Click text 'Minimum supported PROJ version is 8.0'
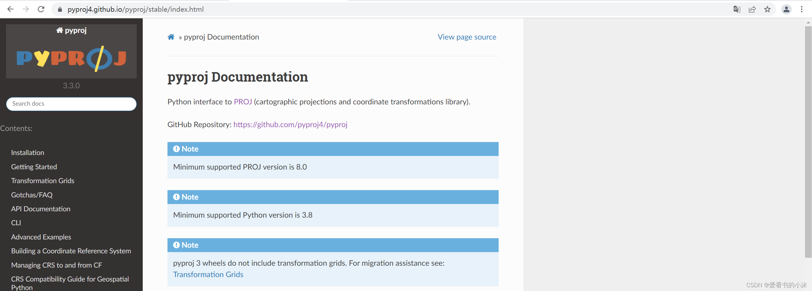The height and width of the screenshot is (291, 812). point(240,167)
